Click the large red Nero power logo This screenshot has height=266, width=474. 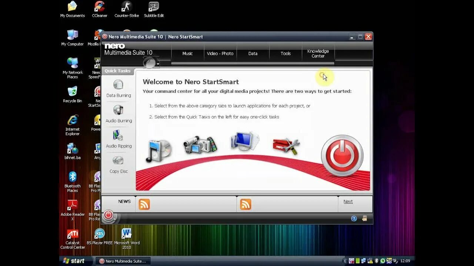[x=342, y=155]
